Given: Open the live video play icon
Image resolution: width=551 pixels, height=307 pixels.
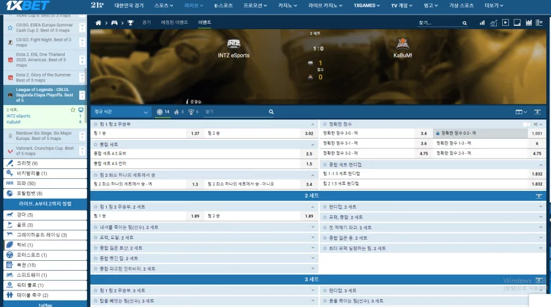Looking at the screenshot, I should (x=505, y=22).
